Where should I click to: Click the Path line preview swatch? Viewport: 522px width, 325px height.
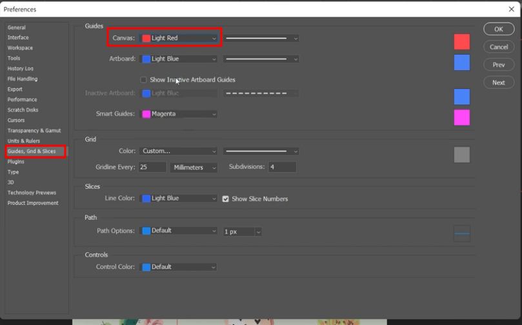click(x=462, y=233)
